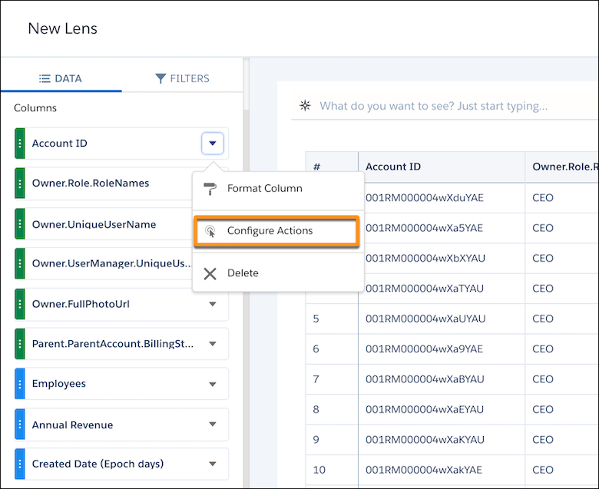Screen dimensions: 599x489
Task: Choose Delete from column menu
Action: click(x=278, y=273)
